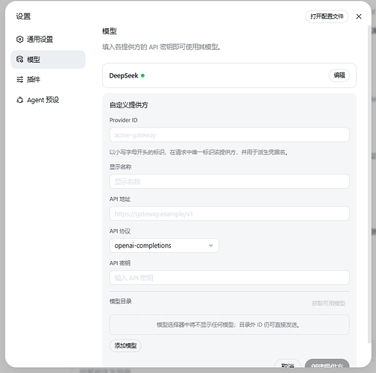
Task: Click 编辑 on the DeepSeek provider
Action: (339, 75)
